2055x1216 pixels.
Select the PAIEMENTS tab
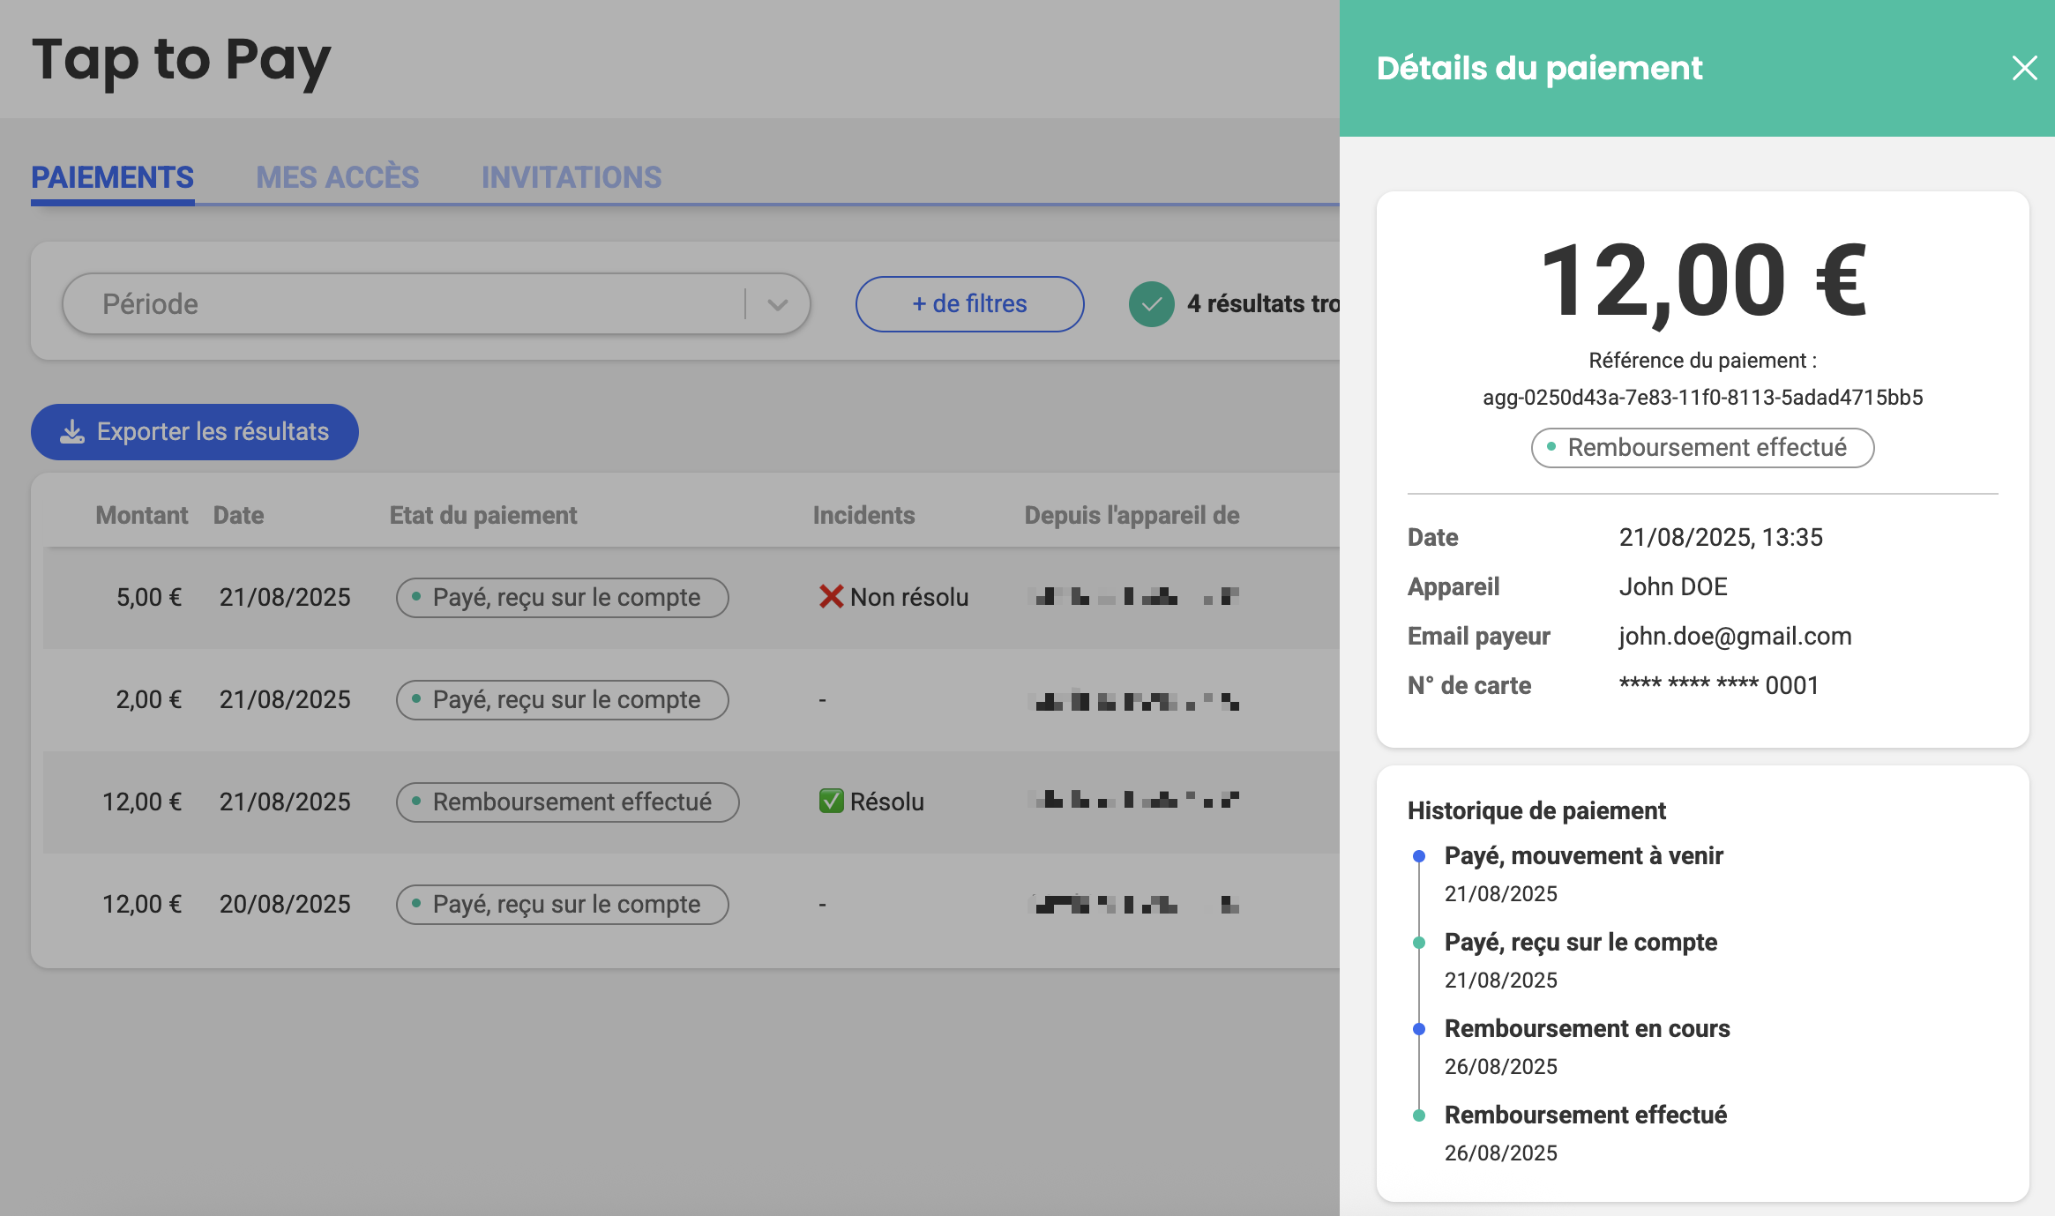(x=112, y=177)
